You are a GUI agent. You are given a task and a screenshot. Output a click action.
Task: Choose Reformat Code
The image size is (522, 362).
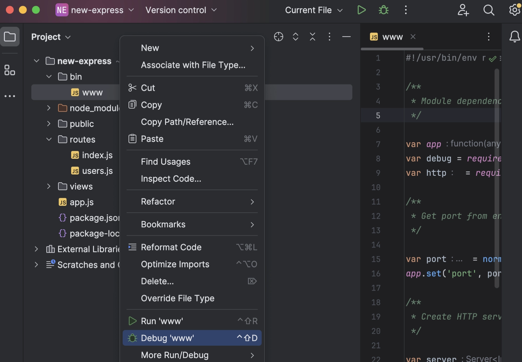192,247
